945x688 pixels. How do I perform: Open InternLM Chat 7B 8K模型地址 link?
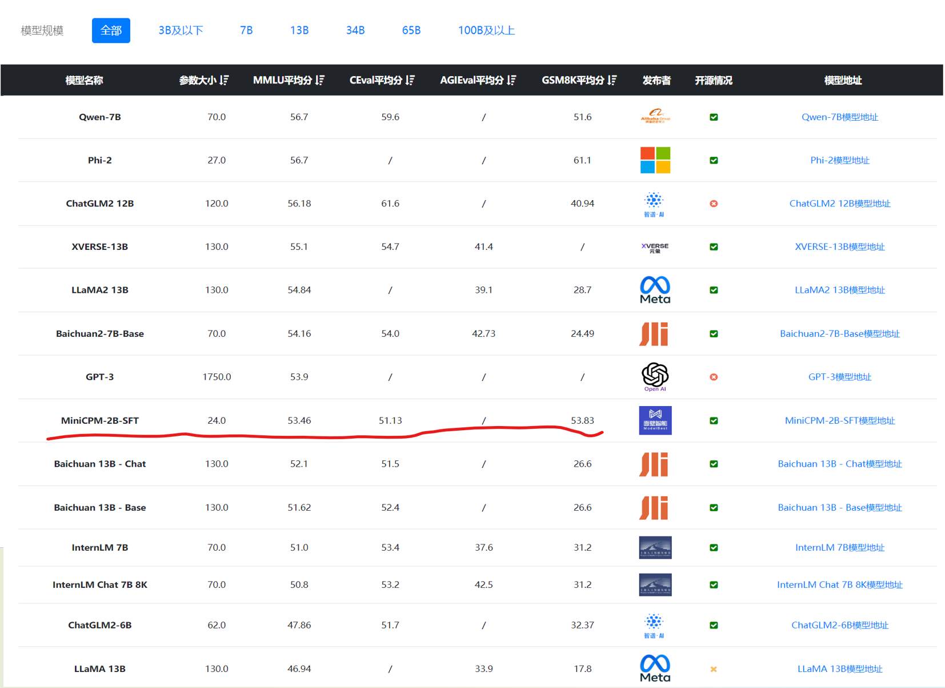[x=839, y=584]
